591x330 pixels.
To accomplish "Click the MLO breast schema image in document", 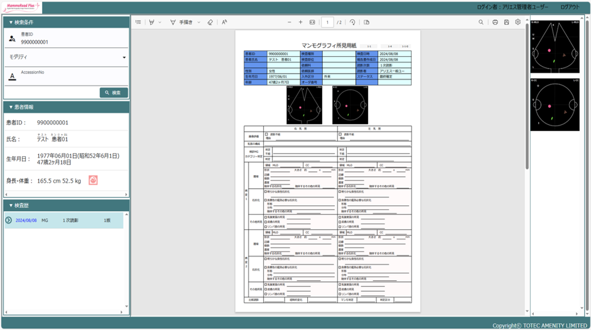I will click(304, 105).
